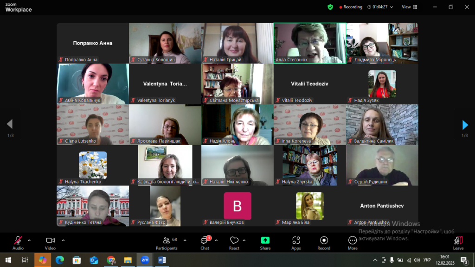Viewport: 475px width, 267px height.
Task: Expand the audio settings arrow
Action: tap(29, 240)
